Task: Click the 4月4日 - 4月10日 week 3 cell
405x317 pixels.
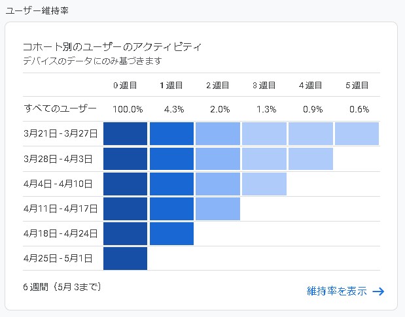Action: [264, 184]
